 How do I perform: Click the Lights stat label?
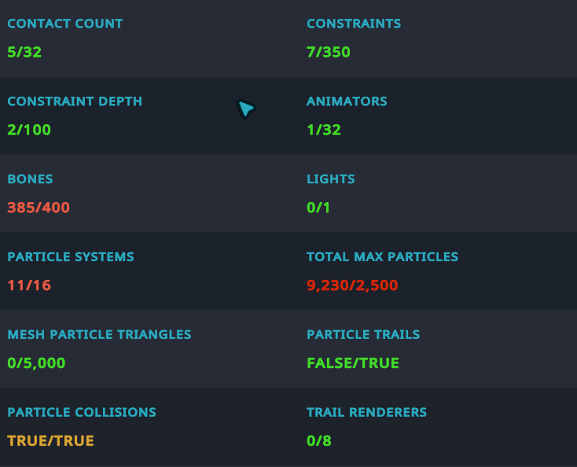[x=331, y=179]
